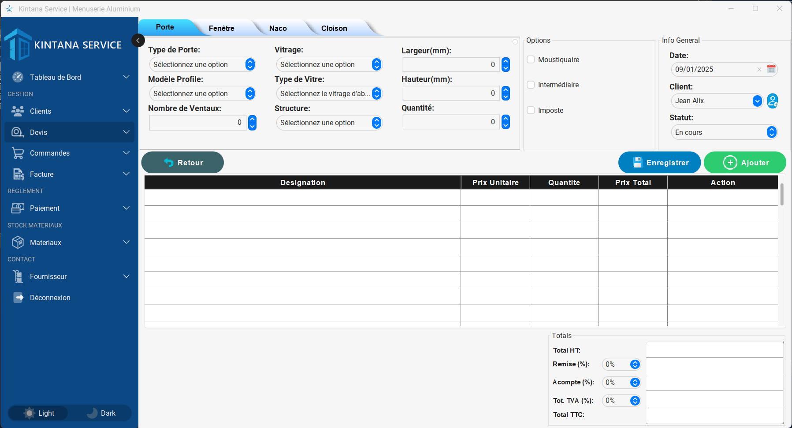Select the Paiement icon
The height and width of the screenshot is (428, 792).
18,208
